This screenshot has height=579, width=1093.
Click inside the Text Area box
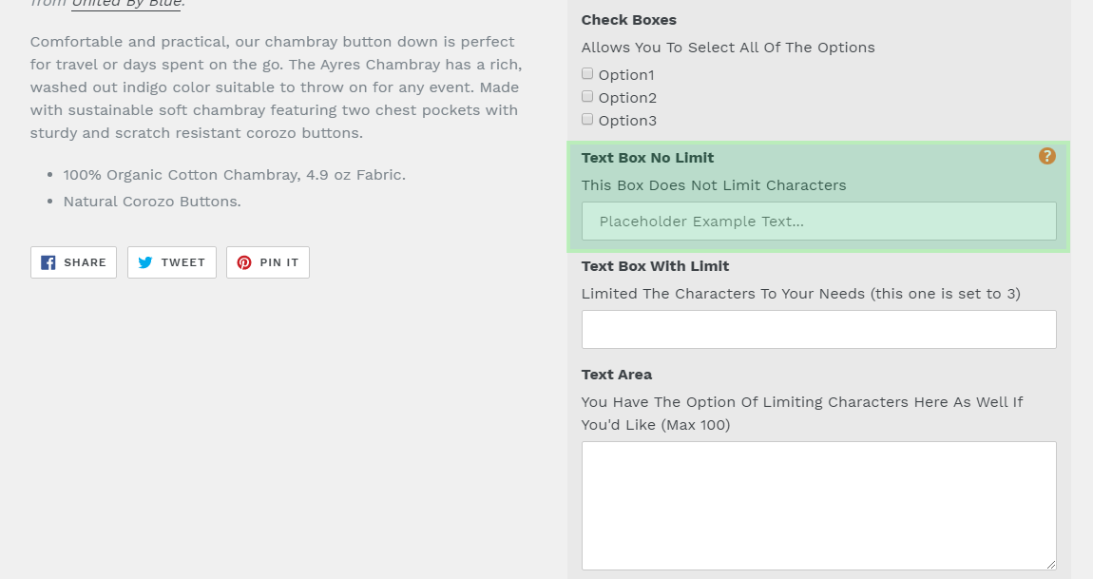coord(819,506)
